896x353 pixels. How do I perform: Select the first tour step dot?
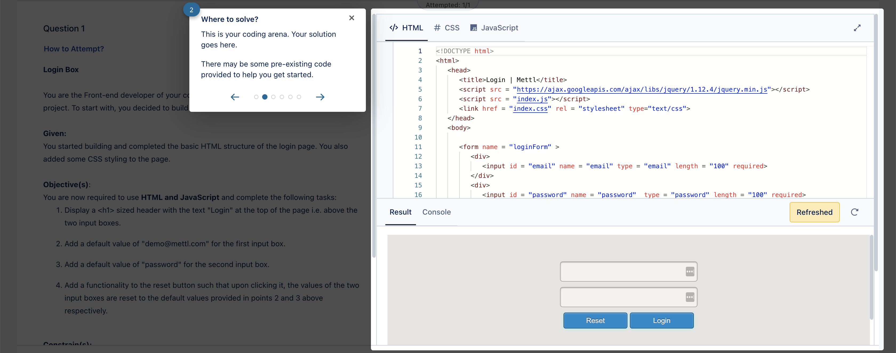tap(256, 97)
